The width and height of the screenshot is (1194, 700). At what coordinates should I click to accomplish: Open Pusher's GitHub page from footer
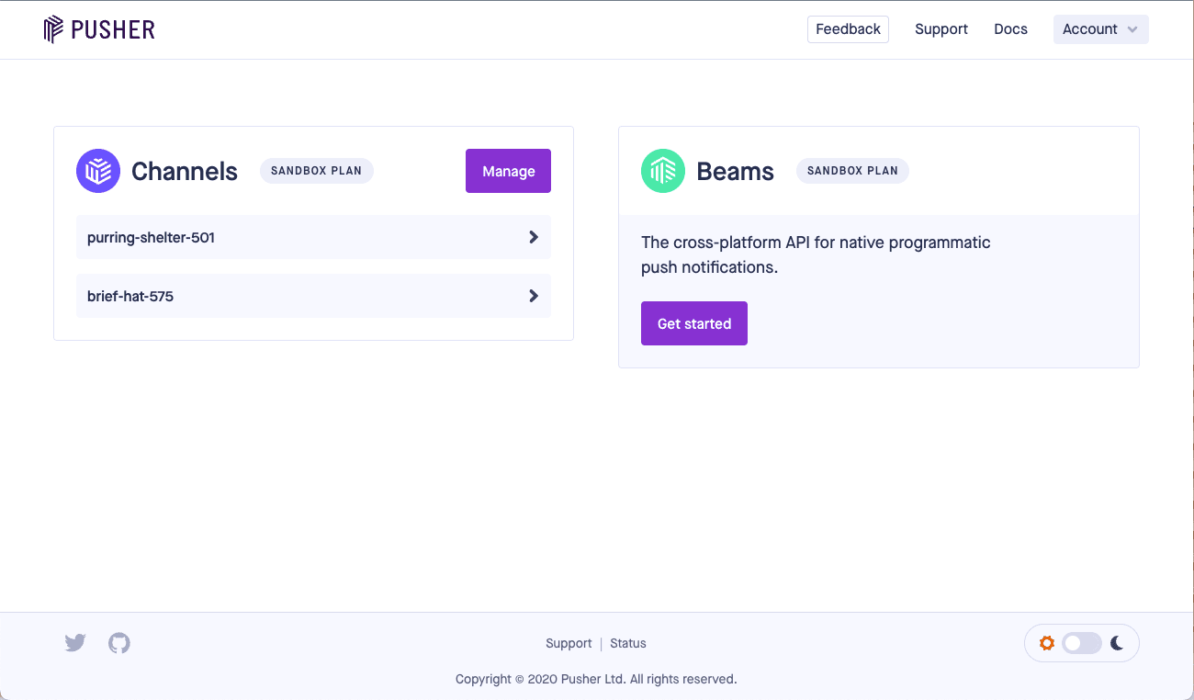pyautogui.click(x=119, y=643)
